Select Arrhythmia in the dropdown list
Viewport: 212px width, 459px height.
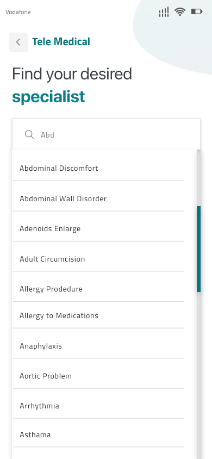[x=98, y=406]
